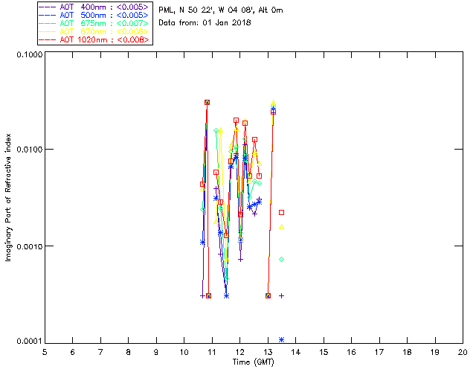
Task: Click the yellow 'AOT 870nm' legend entry
Action: [94, 31]
